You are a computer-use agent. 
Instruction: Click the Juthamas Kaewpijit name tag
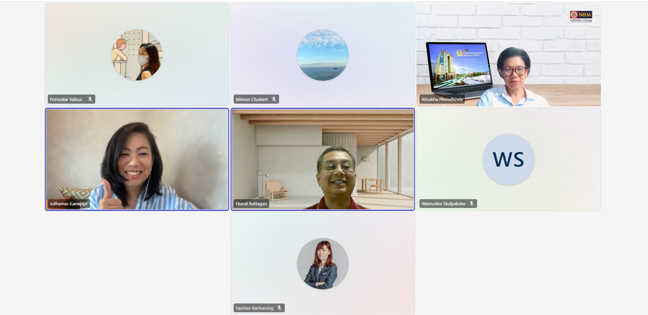coord(68,204)
